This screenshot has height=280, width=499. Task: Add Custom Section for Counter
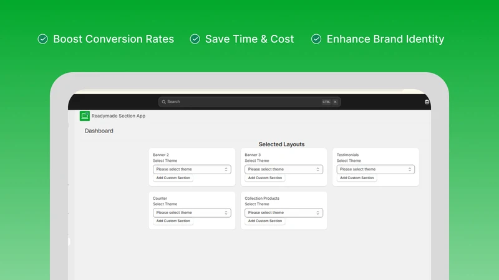click(173, 221)
